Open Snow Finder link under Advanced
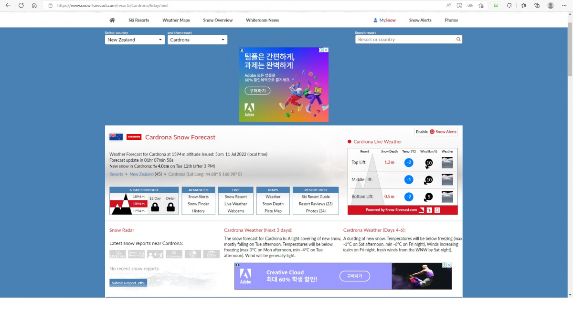This screenshot has height=311, width=573. point(198,204)
